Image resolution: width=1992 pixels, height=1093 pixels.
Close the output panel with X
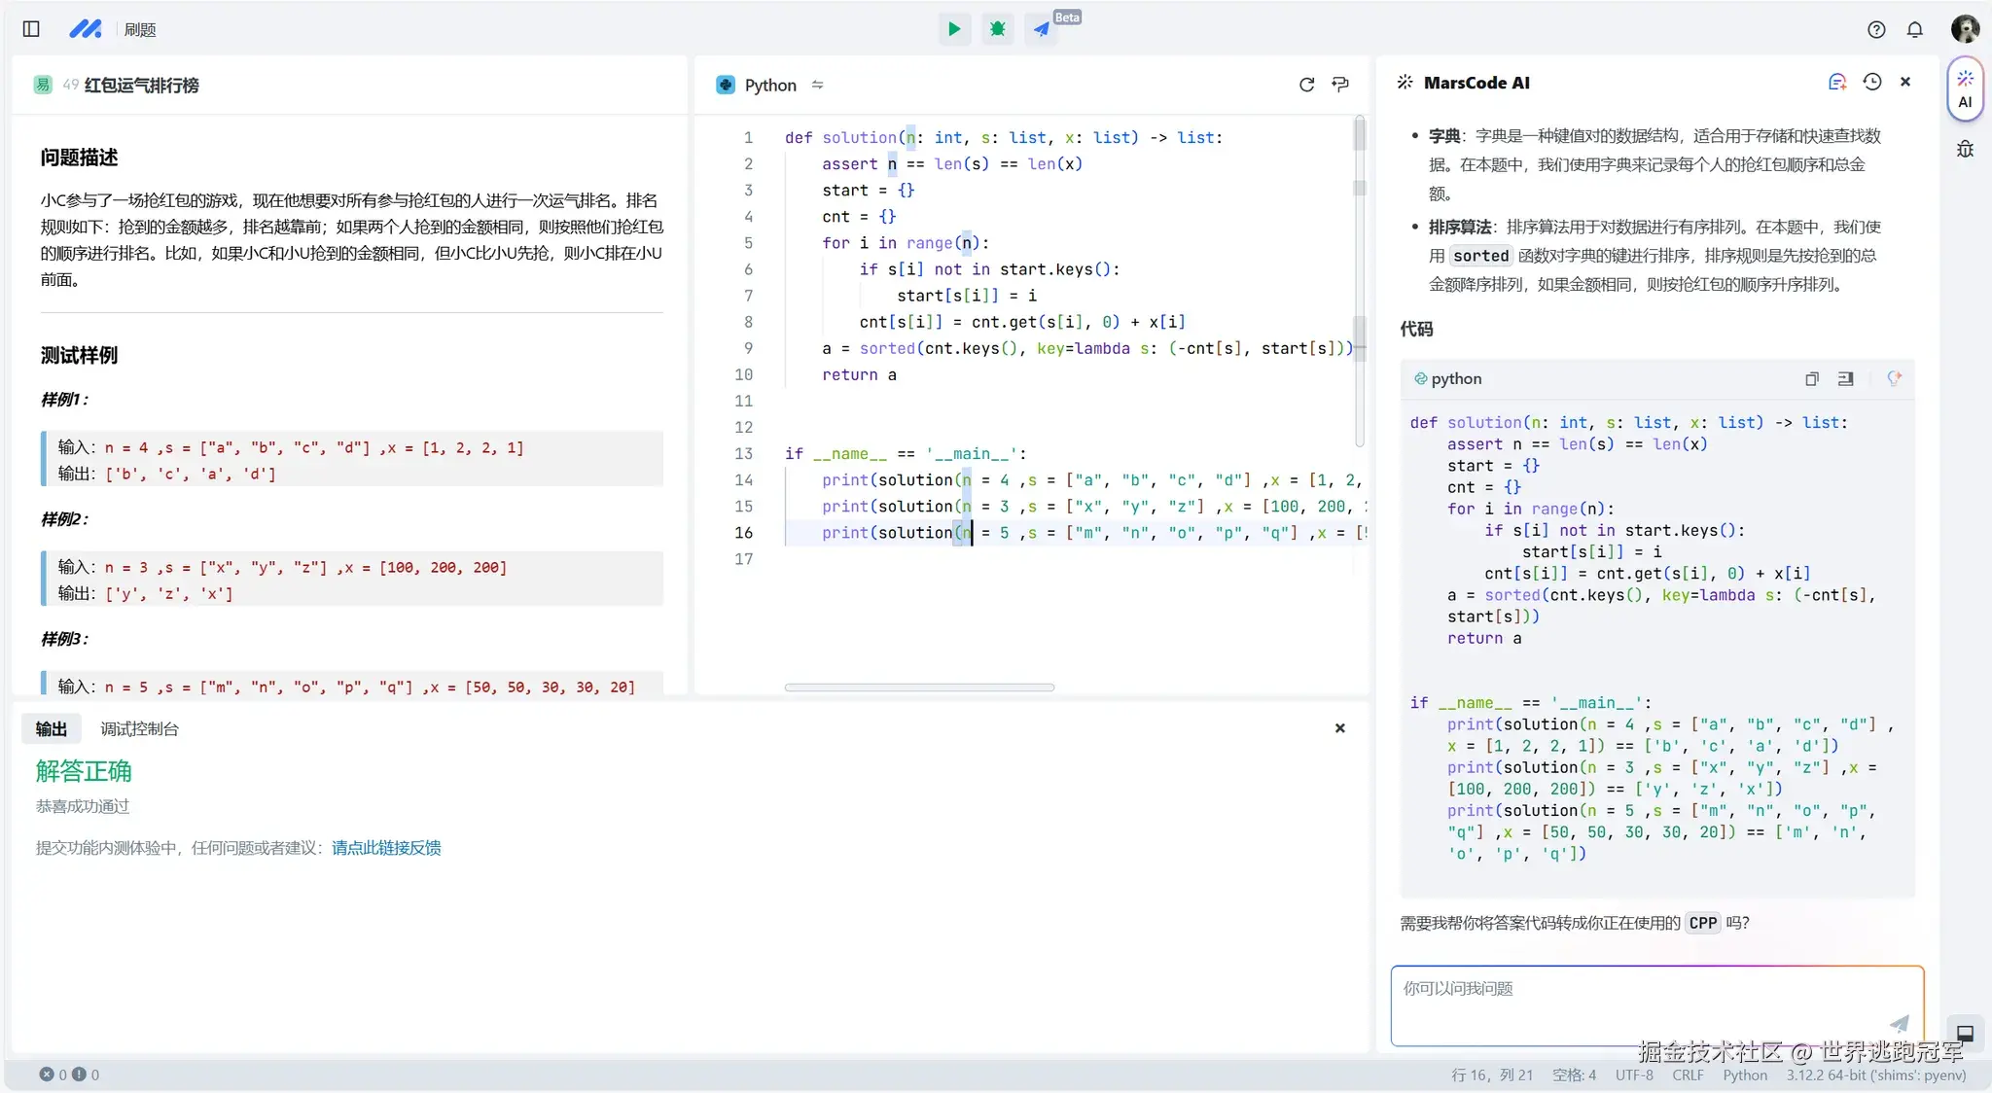click(x=1339, y=728)
